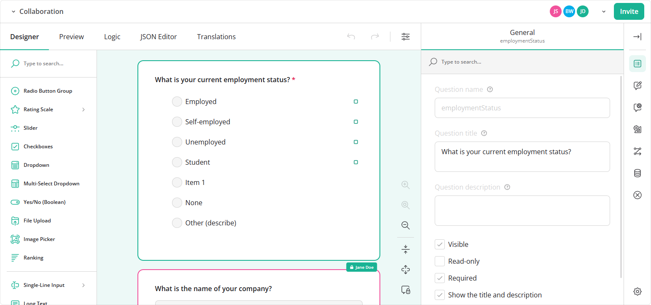Toggle the Visible checkbox
This screenshot has width=651, height=305.
click(x=440, y=244)
